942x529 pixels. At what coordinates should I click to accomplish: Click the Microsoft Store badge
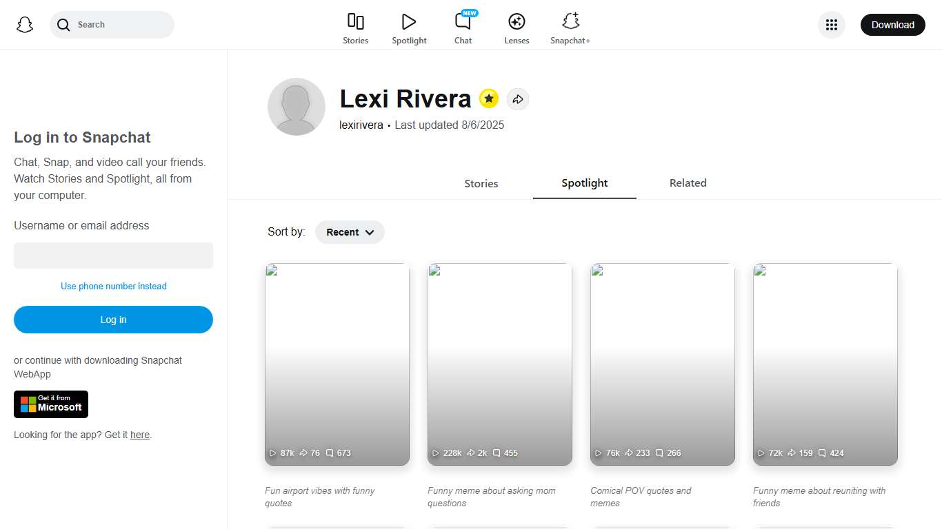(x=50, y=404)
